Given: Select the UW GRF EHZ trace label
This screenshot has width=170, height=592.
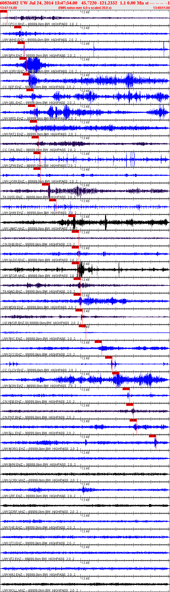Looking at the screenshot, I should tap(39, 496).
